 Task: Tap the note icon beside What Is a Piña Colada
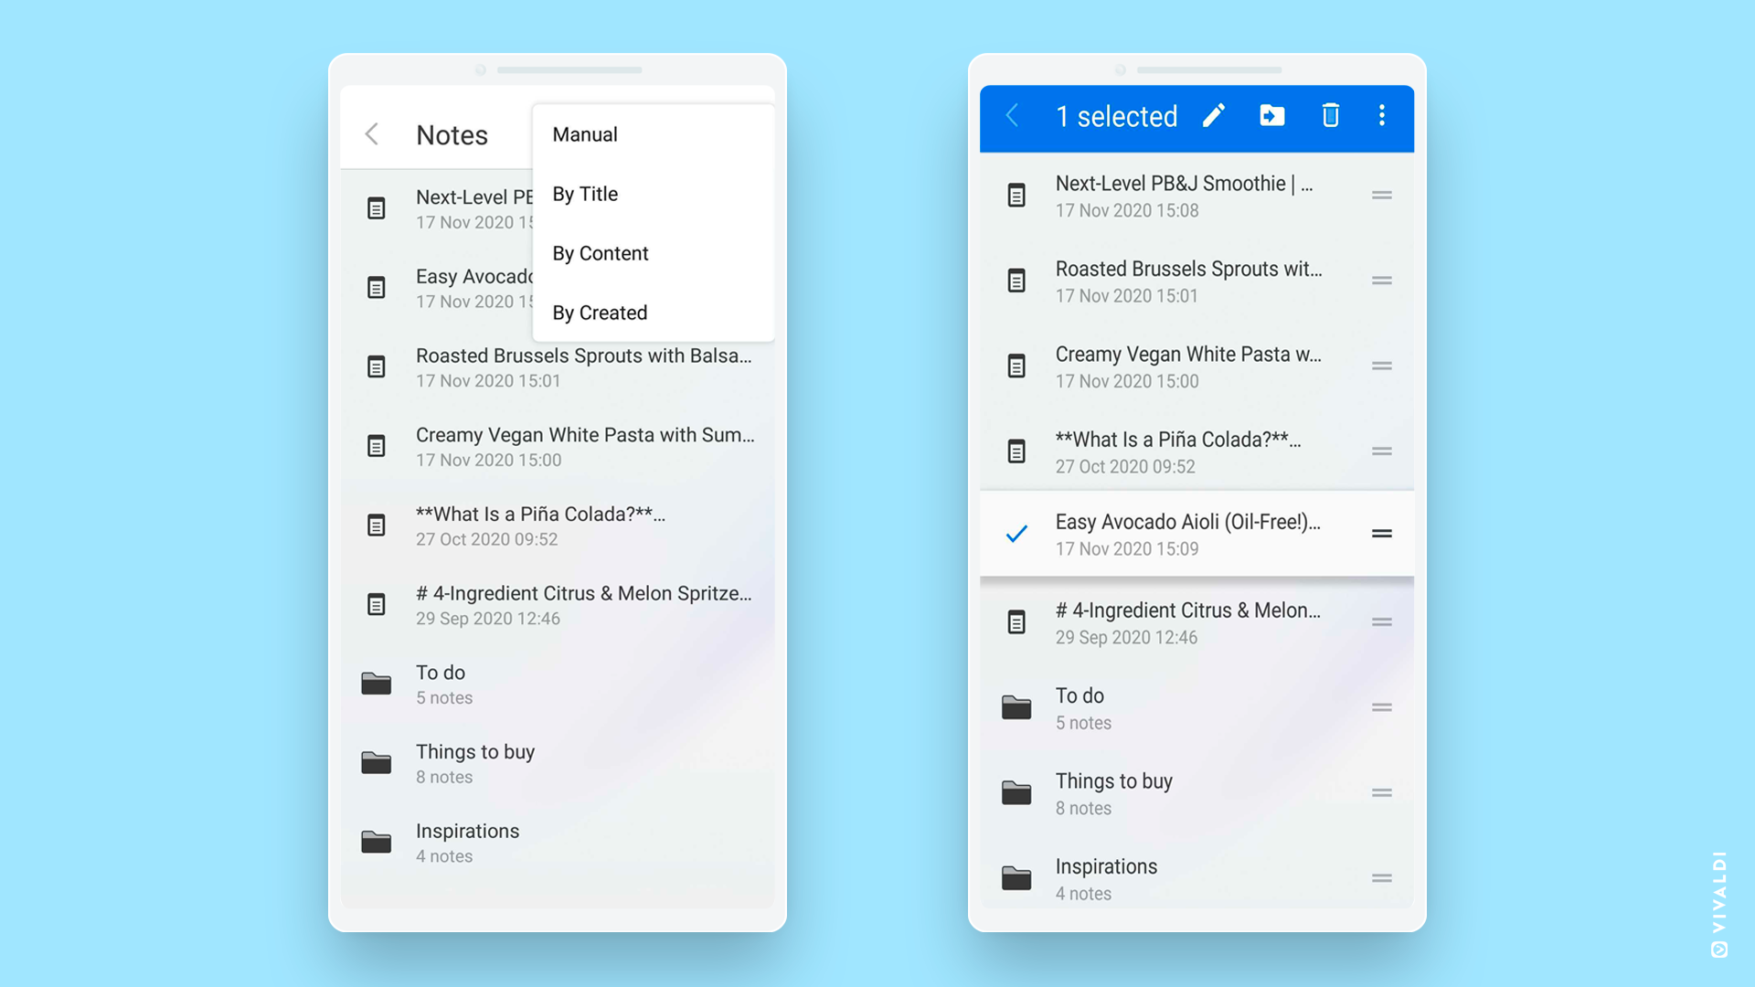(1016, 451)
